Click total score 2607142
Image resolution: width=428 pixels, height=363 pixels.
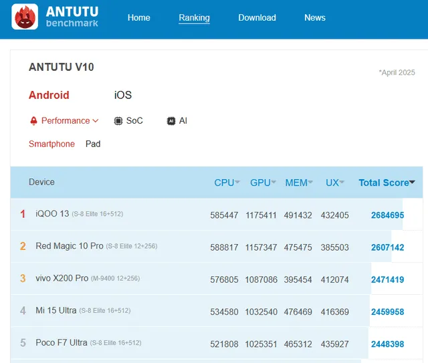(x=388, y=247)
